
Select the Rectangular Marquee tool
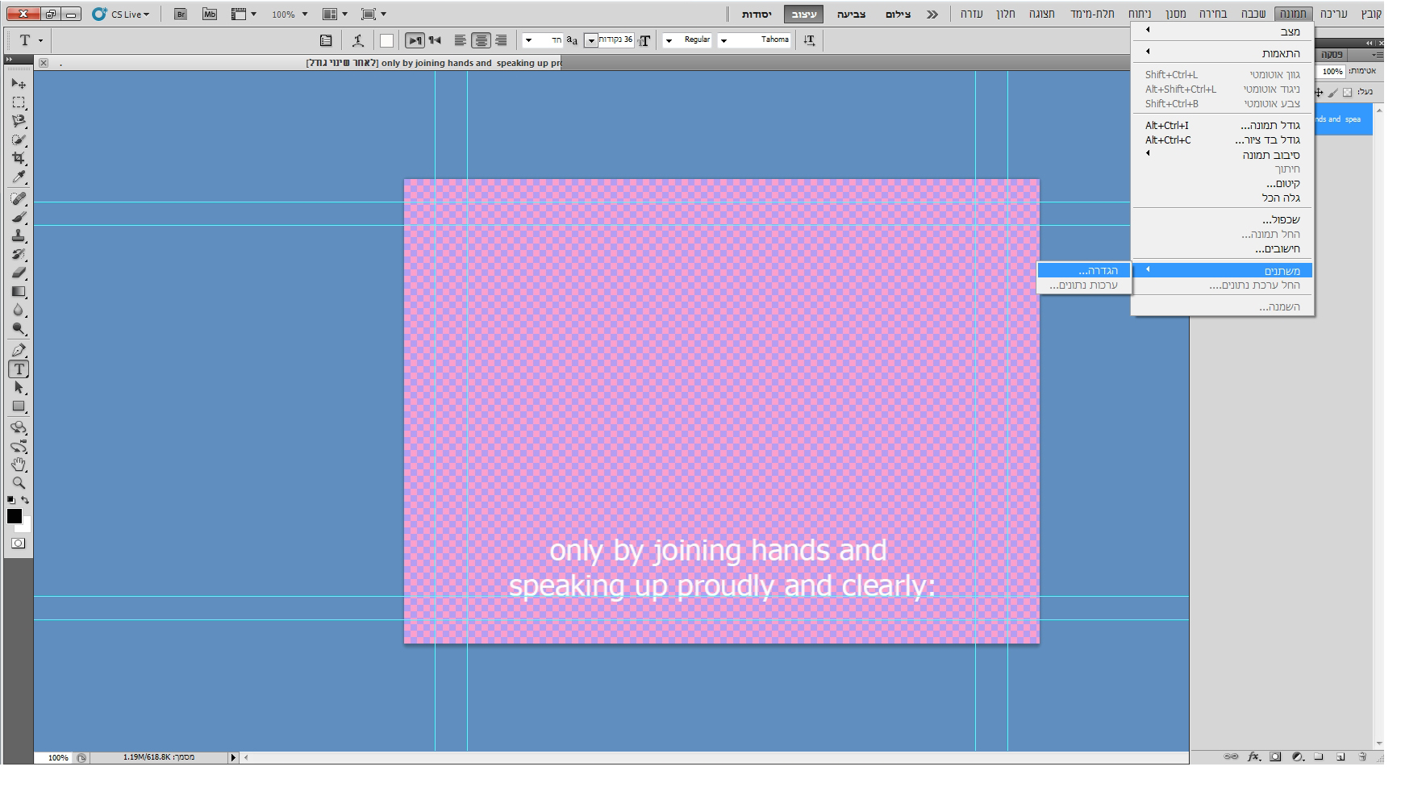pos(19,102)
